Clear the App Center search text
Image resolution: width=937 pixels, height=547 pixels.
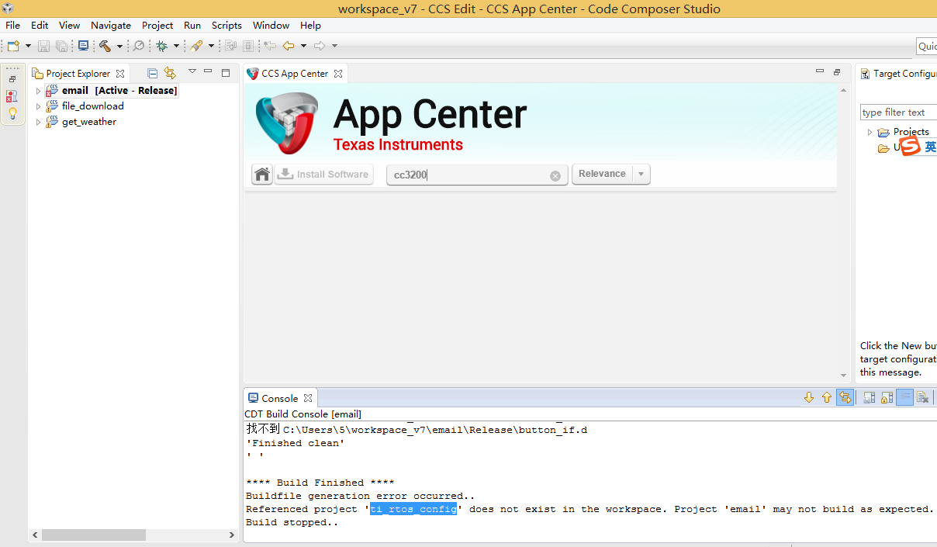[x=555, y=175]
